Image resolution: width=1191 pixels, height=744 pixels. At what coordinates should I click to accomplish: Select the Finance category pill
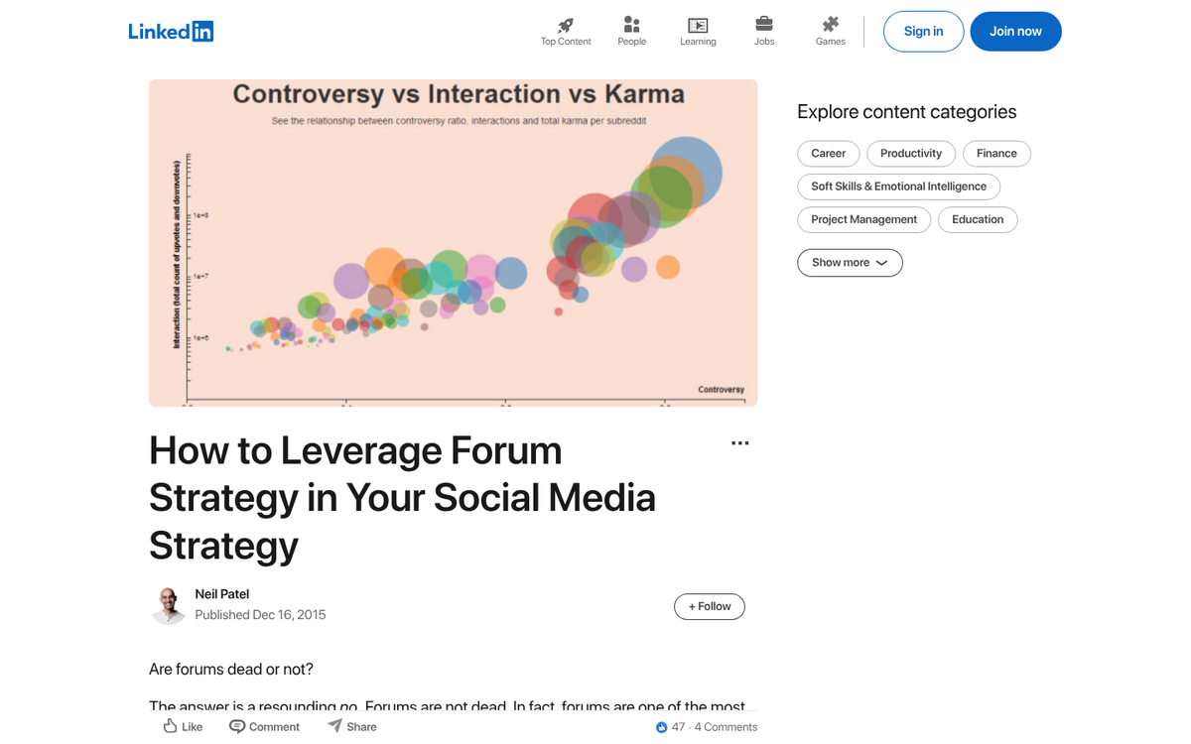[x=996, y=153]
